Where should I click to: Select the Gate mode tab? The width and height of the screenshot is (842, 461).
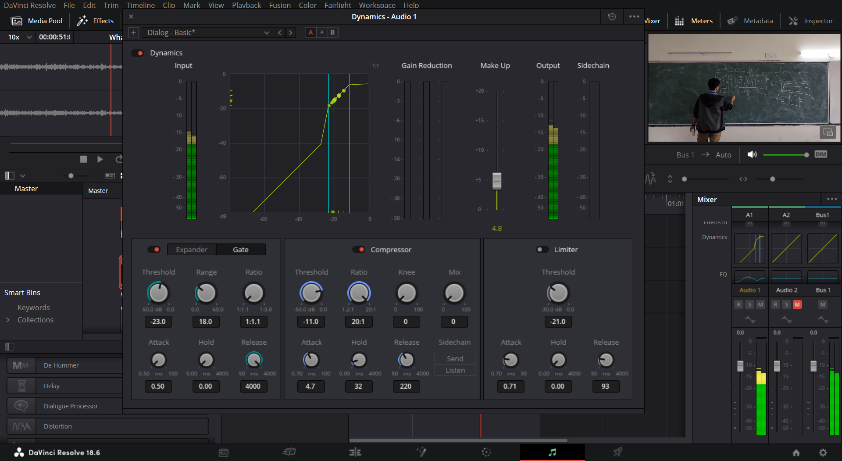pyautogui.click(x=241, y=250)
